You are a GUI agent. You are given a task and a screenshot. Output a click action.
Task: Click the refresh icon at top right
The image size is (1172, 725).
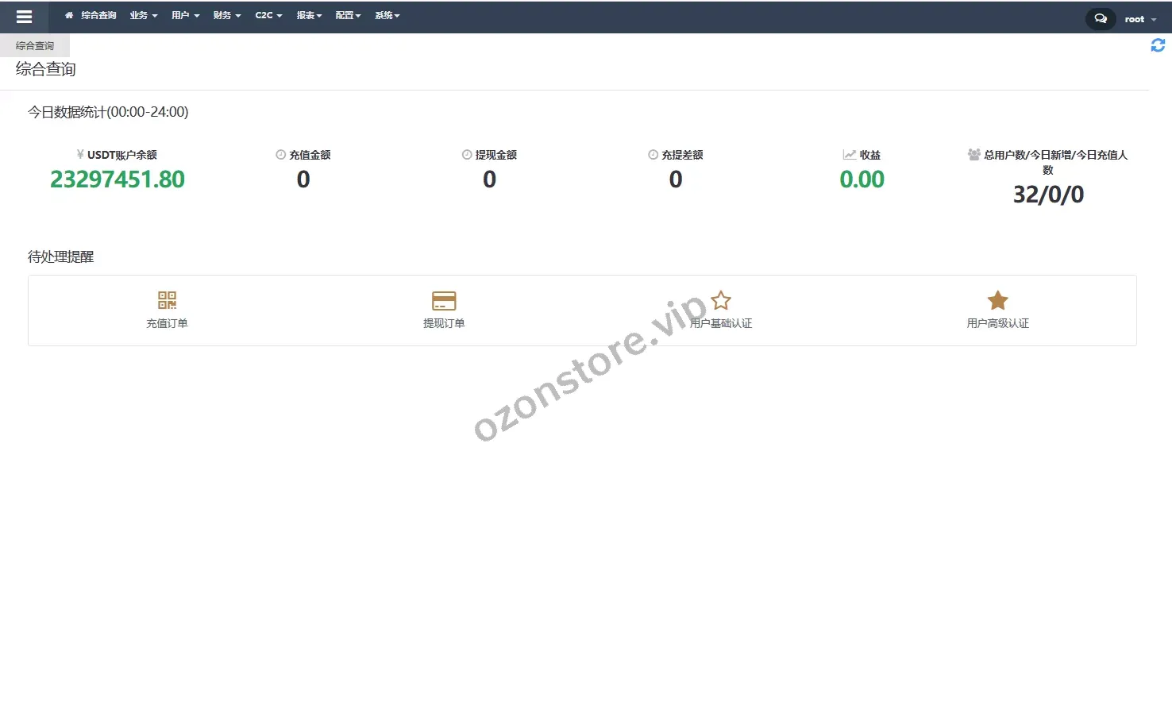[1158, 46]
